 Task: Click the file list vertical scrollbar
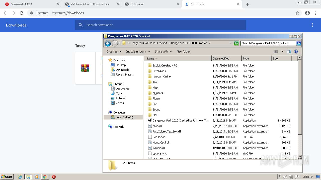300,97
